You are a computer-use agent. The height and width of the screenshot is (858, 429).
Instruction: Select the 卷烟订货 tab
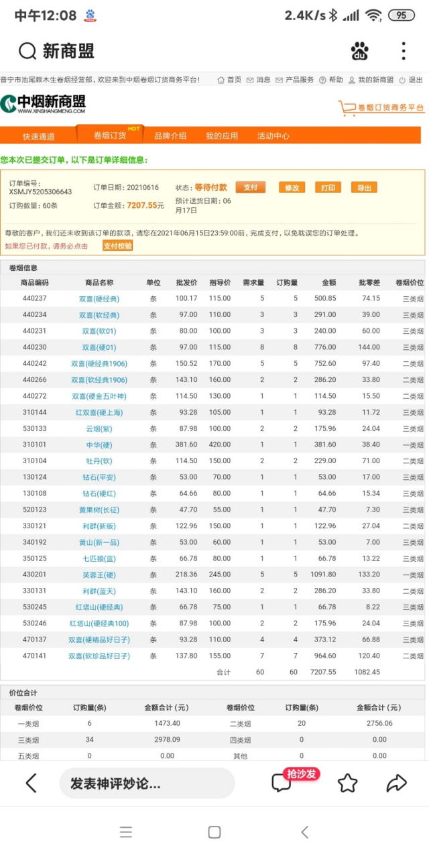click(x=110, y=135)
